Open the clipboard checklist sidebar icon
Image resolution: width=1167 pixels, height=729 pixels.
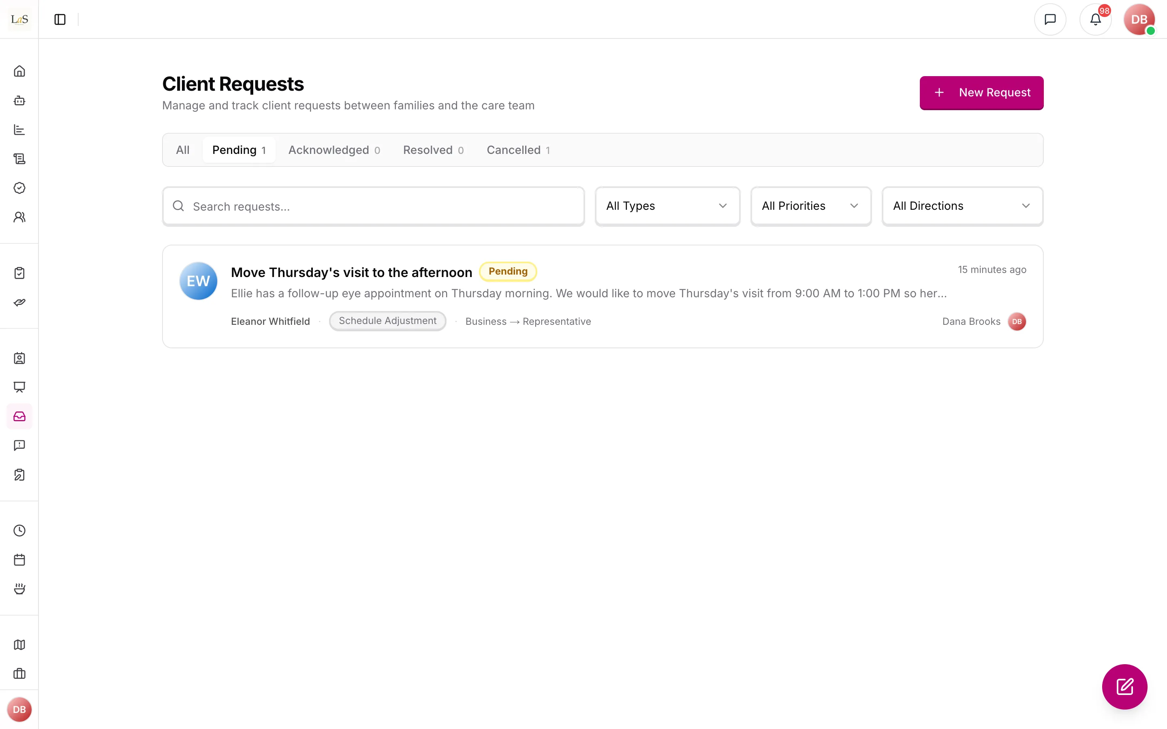point(19,273)
